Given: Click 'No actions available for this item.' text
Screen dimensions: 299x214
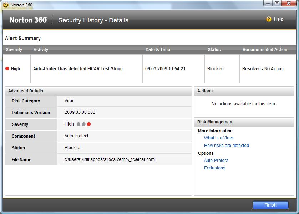Looking at the screenshot, I should coord(244,104).
